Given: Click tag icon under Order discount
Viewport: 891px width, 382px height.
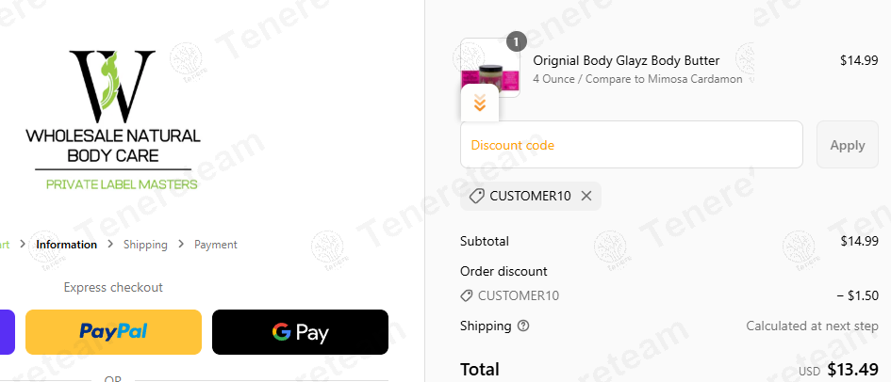Looking at the screenshot, I should pyautogui.click(x=467, y=295).
